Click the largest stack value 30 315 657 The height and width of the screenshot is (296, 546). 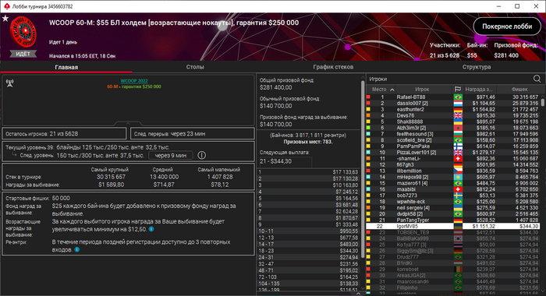[111, 177]
